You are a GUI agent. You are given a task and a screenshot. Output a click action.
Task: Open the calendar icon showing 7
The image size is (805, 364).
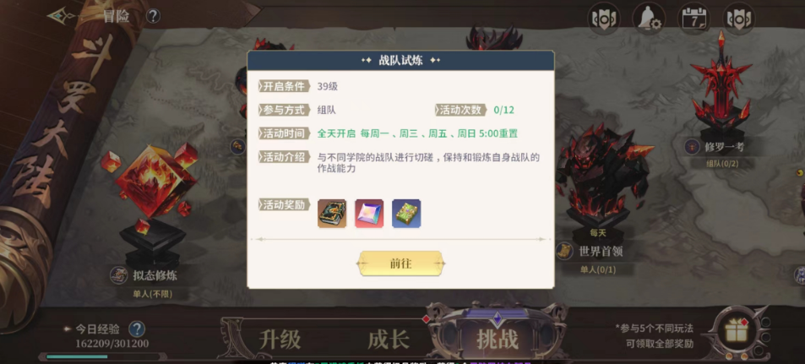[x=693, y=19]
